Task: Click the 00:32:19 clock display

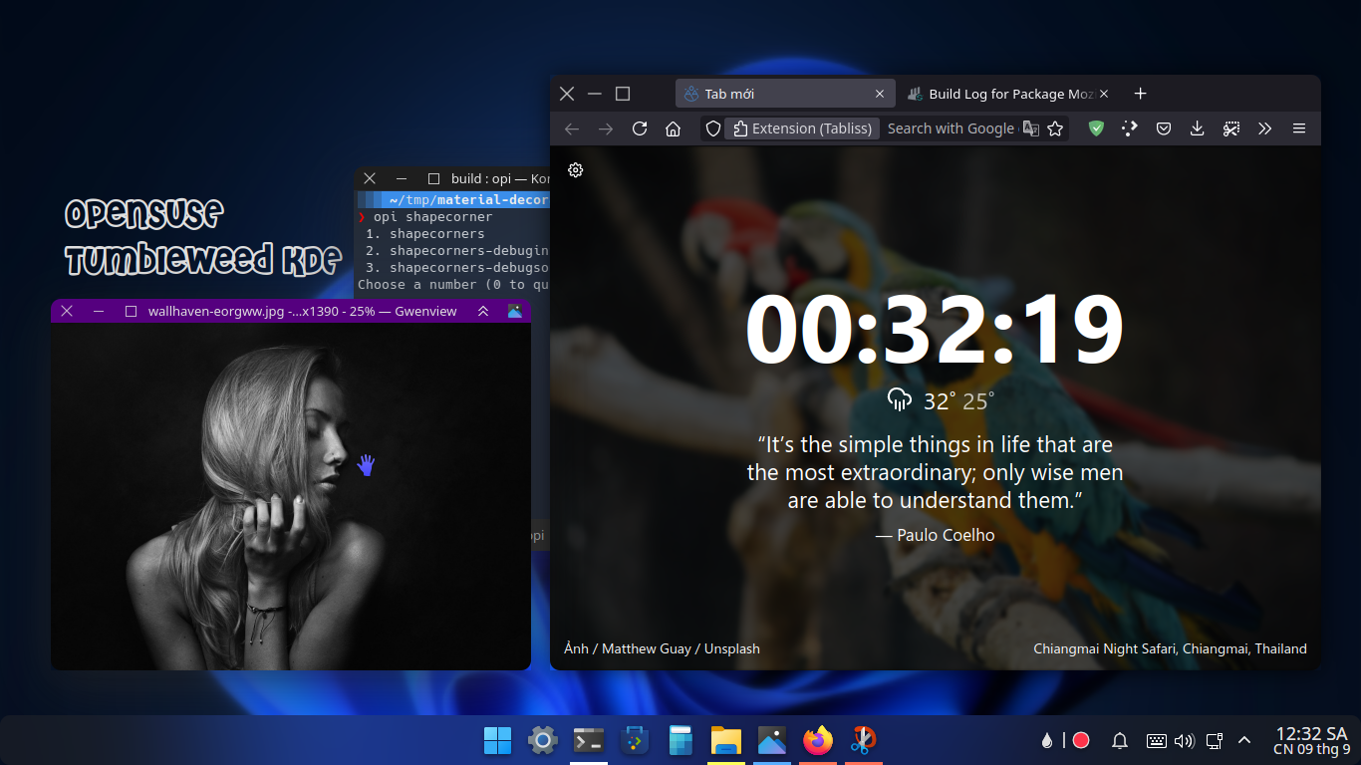Action: coord(935,330)
